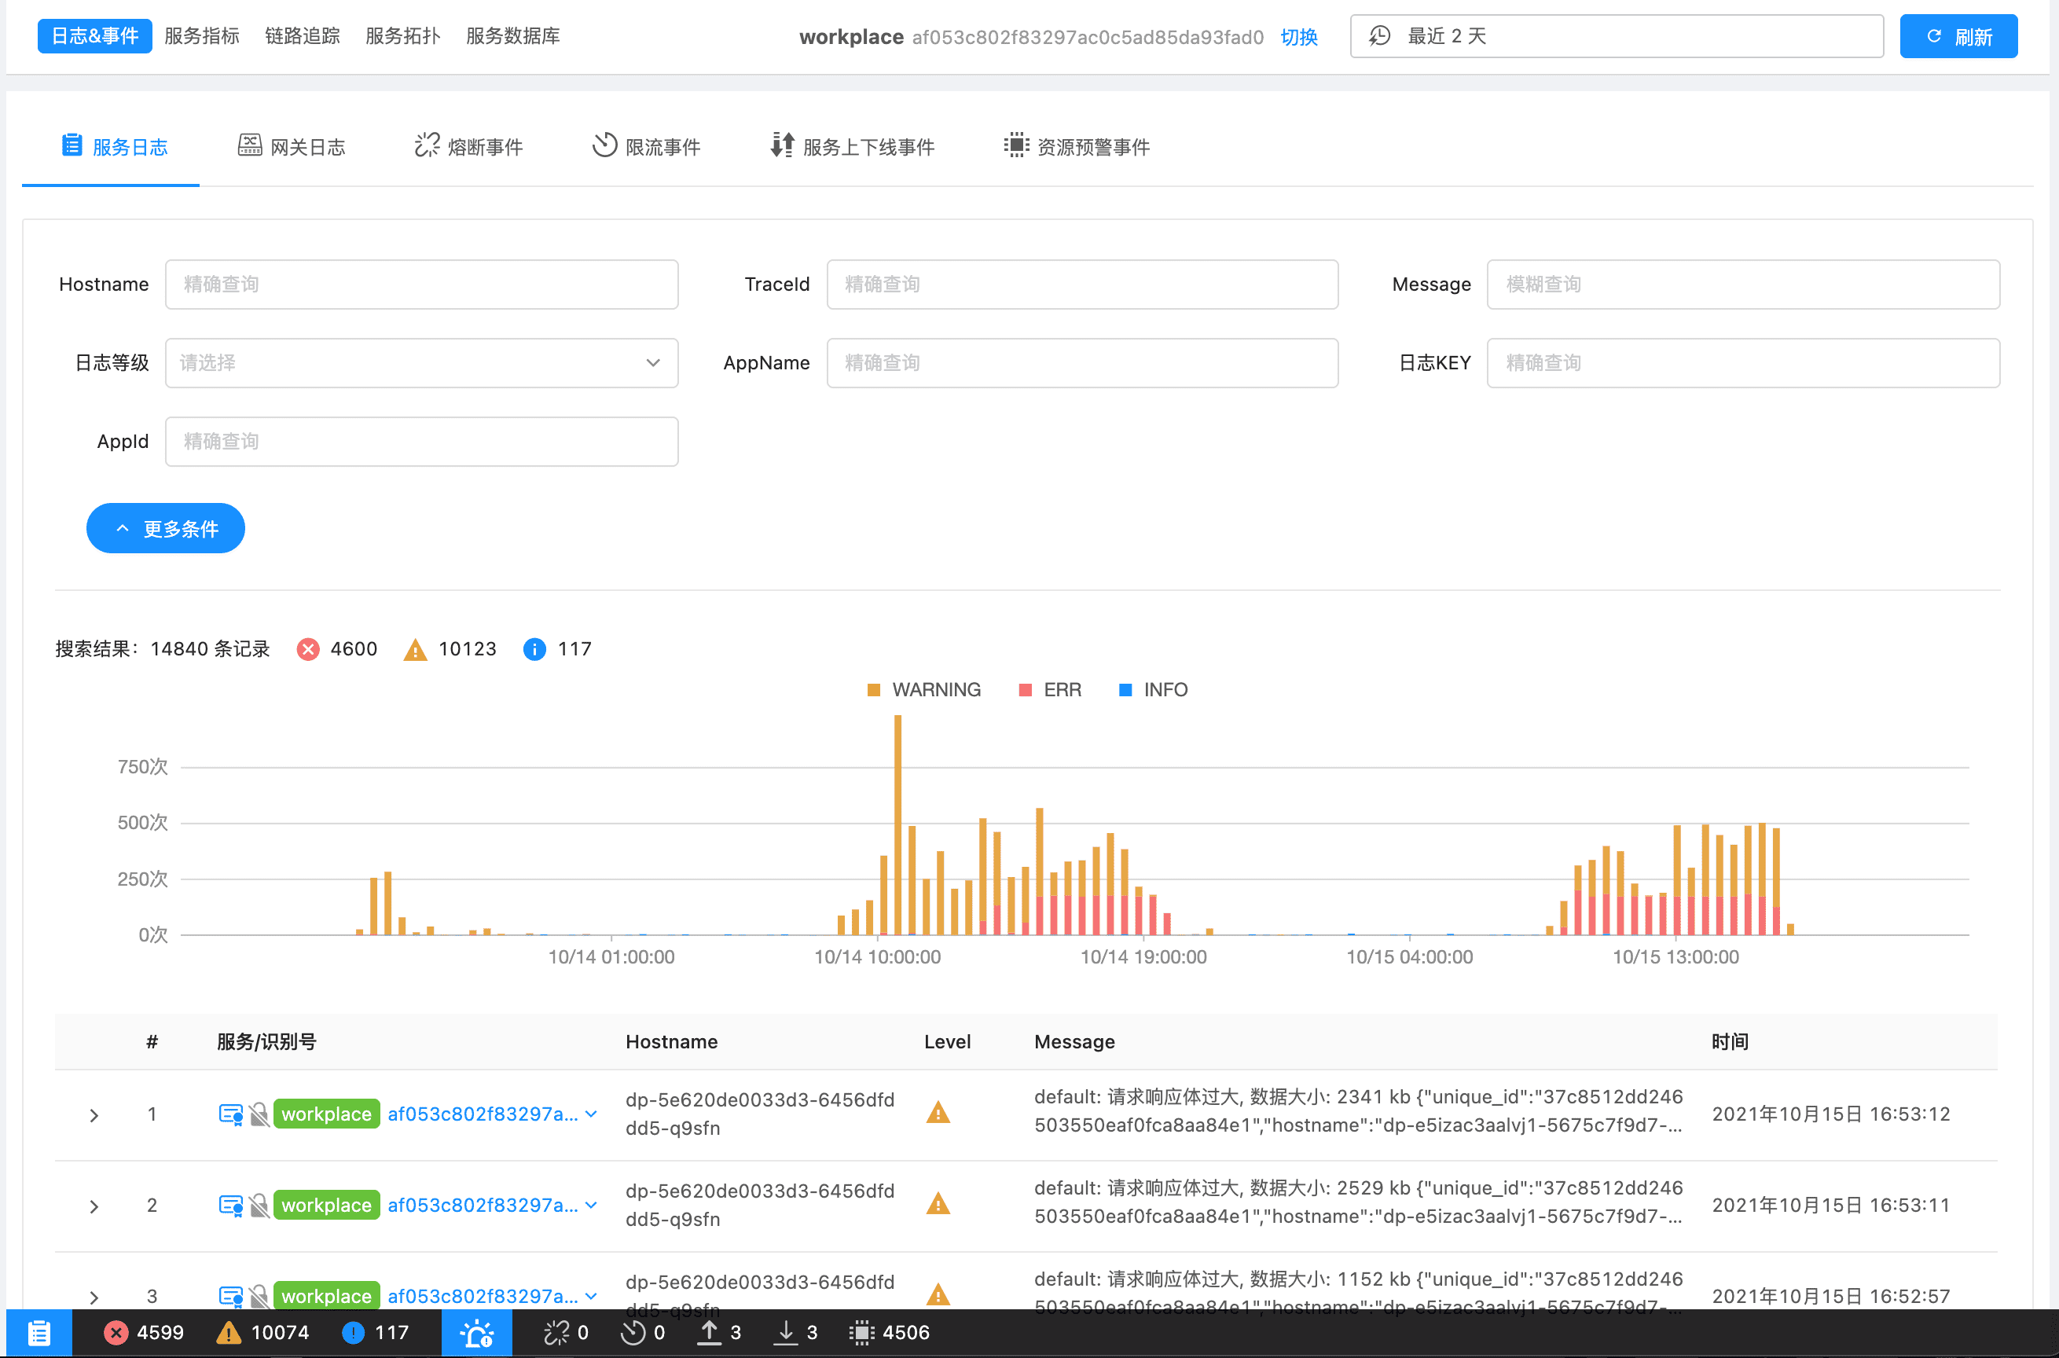Image resolution: width=2059 pixels, height=1358 pixels.
Task: Click the service card icon in row 1
Action: click(231, 1114)
